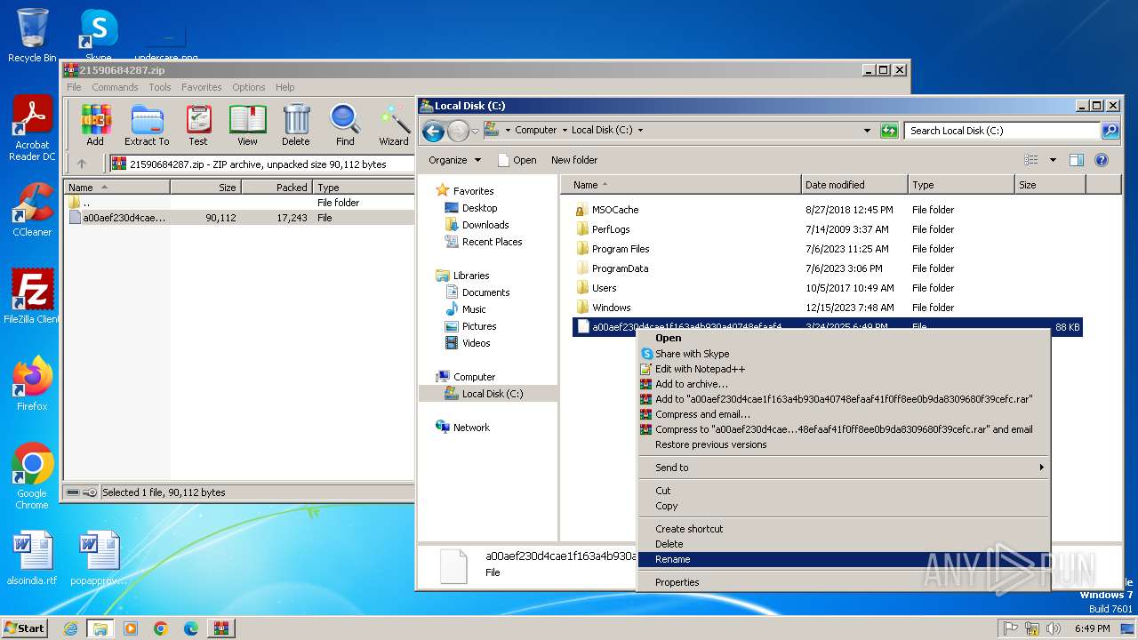Open the View icon in the WinRAR toolbar
Screen dimensions: 1138x640
point(247,124)
